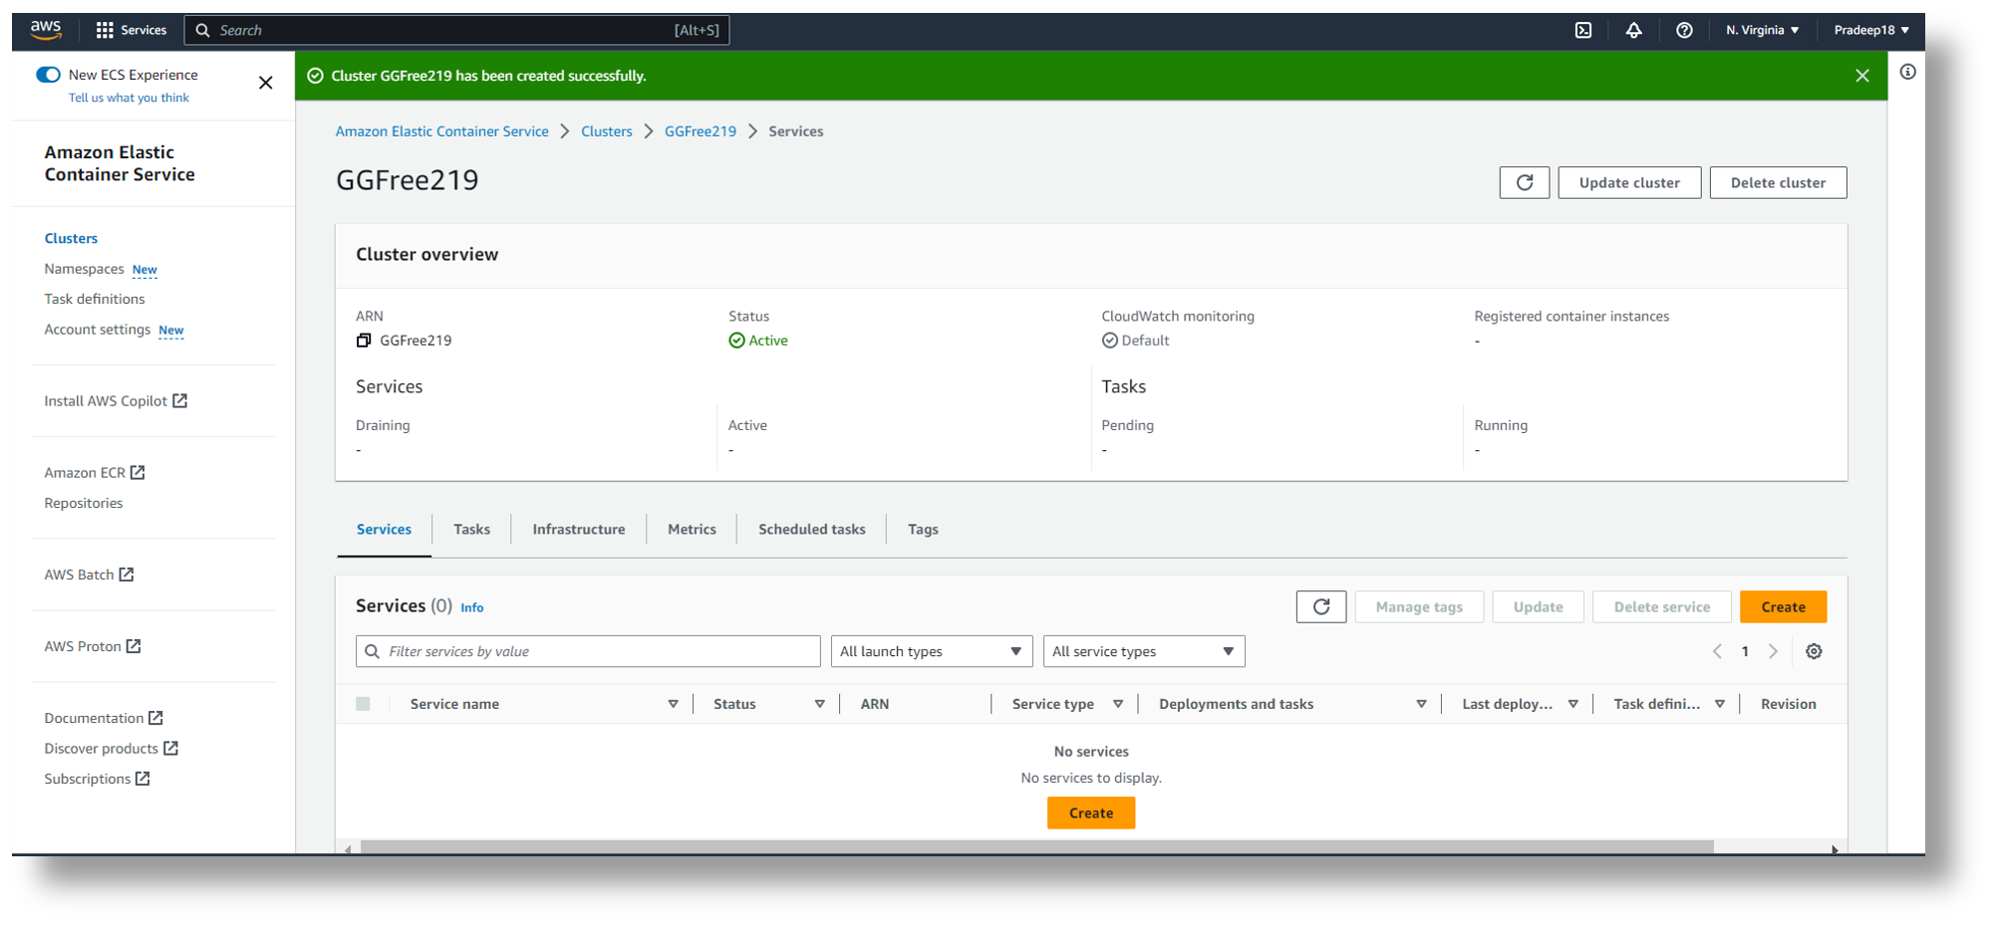Sort by Status column arrow
The image size is (1995, 926).
(x=819, y=704)
